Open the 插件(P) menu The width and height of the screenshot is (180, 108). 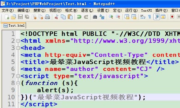tap(161, 10)
